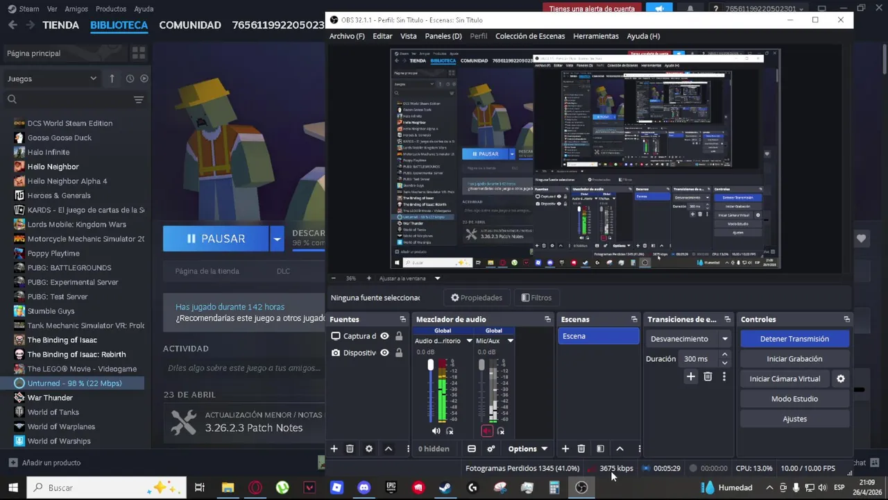The height and width of the screenshot is (500, 888).
Task: Toggle lock on Dispositivo source
Action: point(399,353)
